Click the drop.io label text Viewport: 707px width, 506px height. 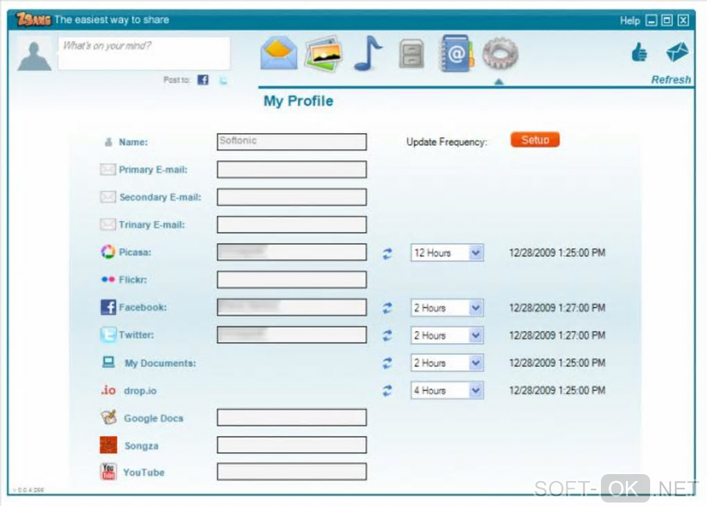click(140, 391)
